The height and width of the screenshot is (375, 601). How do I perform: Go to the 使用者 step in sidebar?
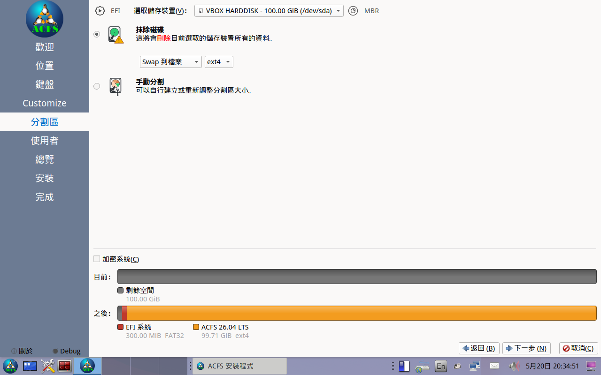click(45, 141)
